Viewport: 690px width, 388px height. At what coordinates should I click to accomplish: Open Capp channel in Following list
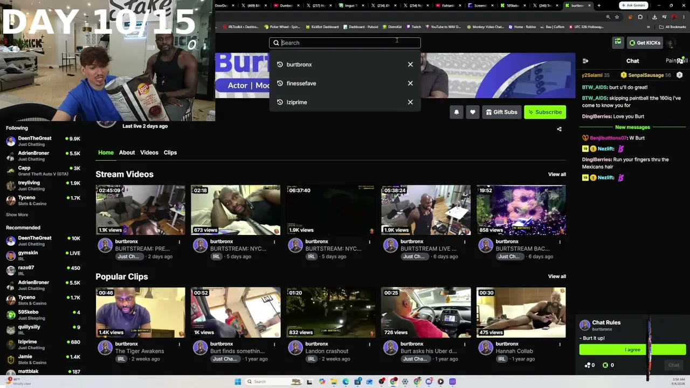point(43,171)
